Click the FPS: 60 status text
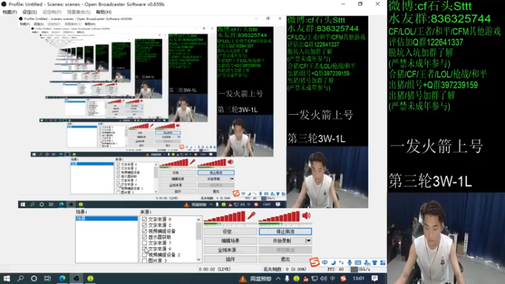 pyautogui.click(x=336, y=269)
